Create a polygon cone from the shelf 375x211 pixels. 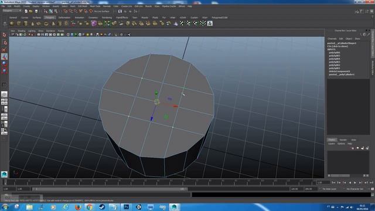coord(33,23)
